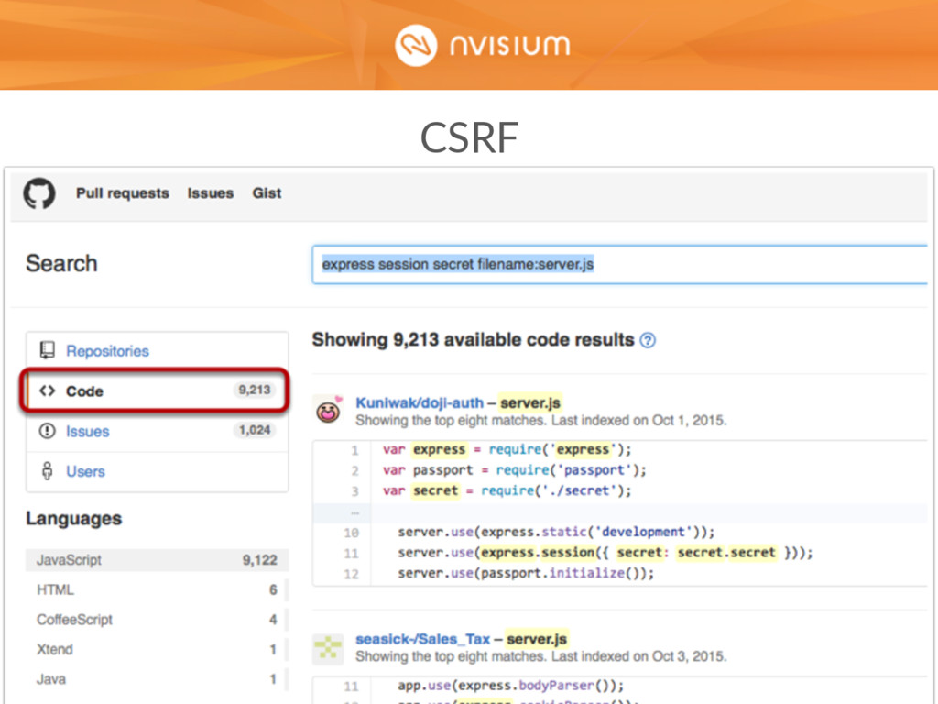The height and width of the screenshot is (704, 938).
Task: Open the Kuniwak/doji-auth repository link
Action: click(x=420, y=403)
